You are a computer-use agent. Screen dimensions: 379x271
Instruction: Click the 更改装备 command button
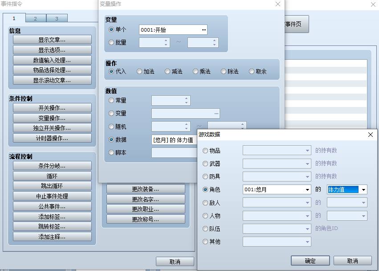(x=146, y=189)
